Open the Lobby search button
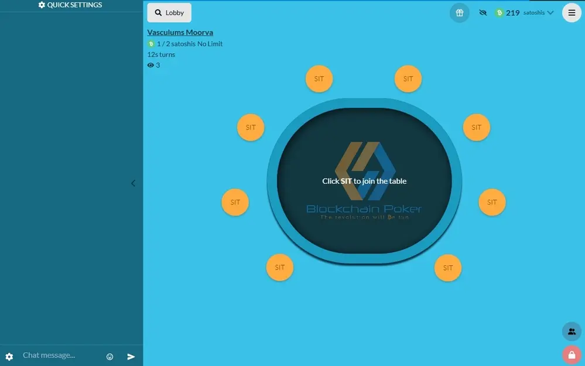The height and width of the screenshot is (366, 585). tap(169, 13)
